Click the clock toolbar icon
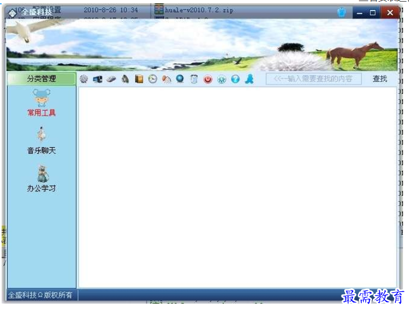The image size is (409, 314). (x=152, y=79)
